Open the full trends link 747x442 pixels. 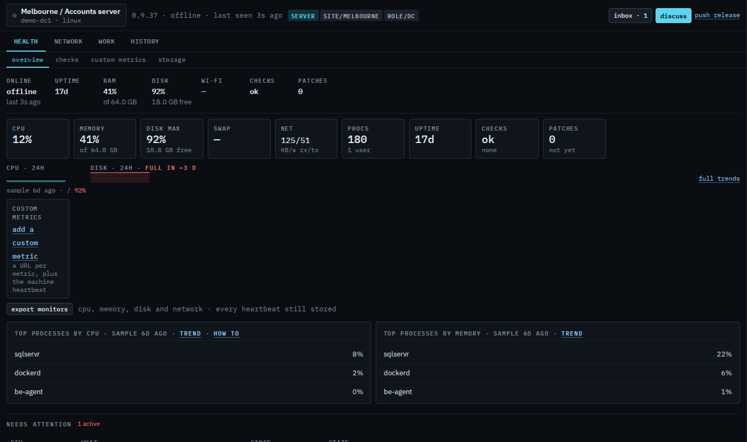click(719, 179)
